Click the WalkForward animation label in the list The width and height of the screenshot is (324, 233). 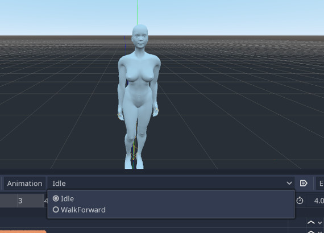pyautogui.click(x=83, y=210)
